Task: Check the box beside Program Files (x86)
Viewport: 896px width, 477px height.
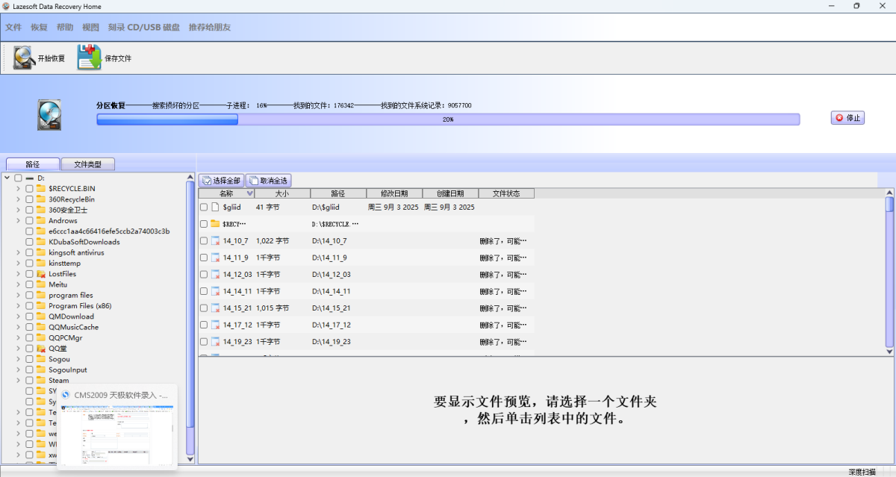Action: 29,306
